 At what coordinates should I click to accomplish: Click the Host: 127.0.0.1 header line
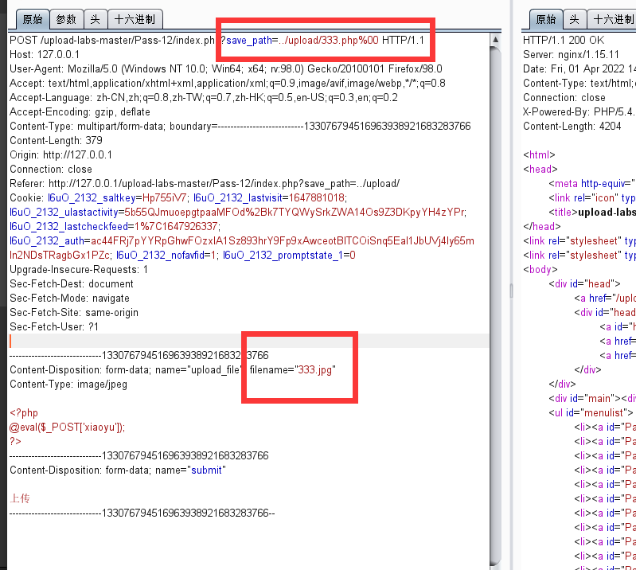coord(45,54)
